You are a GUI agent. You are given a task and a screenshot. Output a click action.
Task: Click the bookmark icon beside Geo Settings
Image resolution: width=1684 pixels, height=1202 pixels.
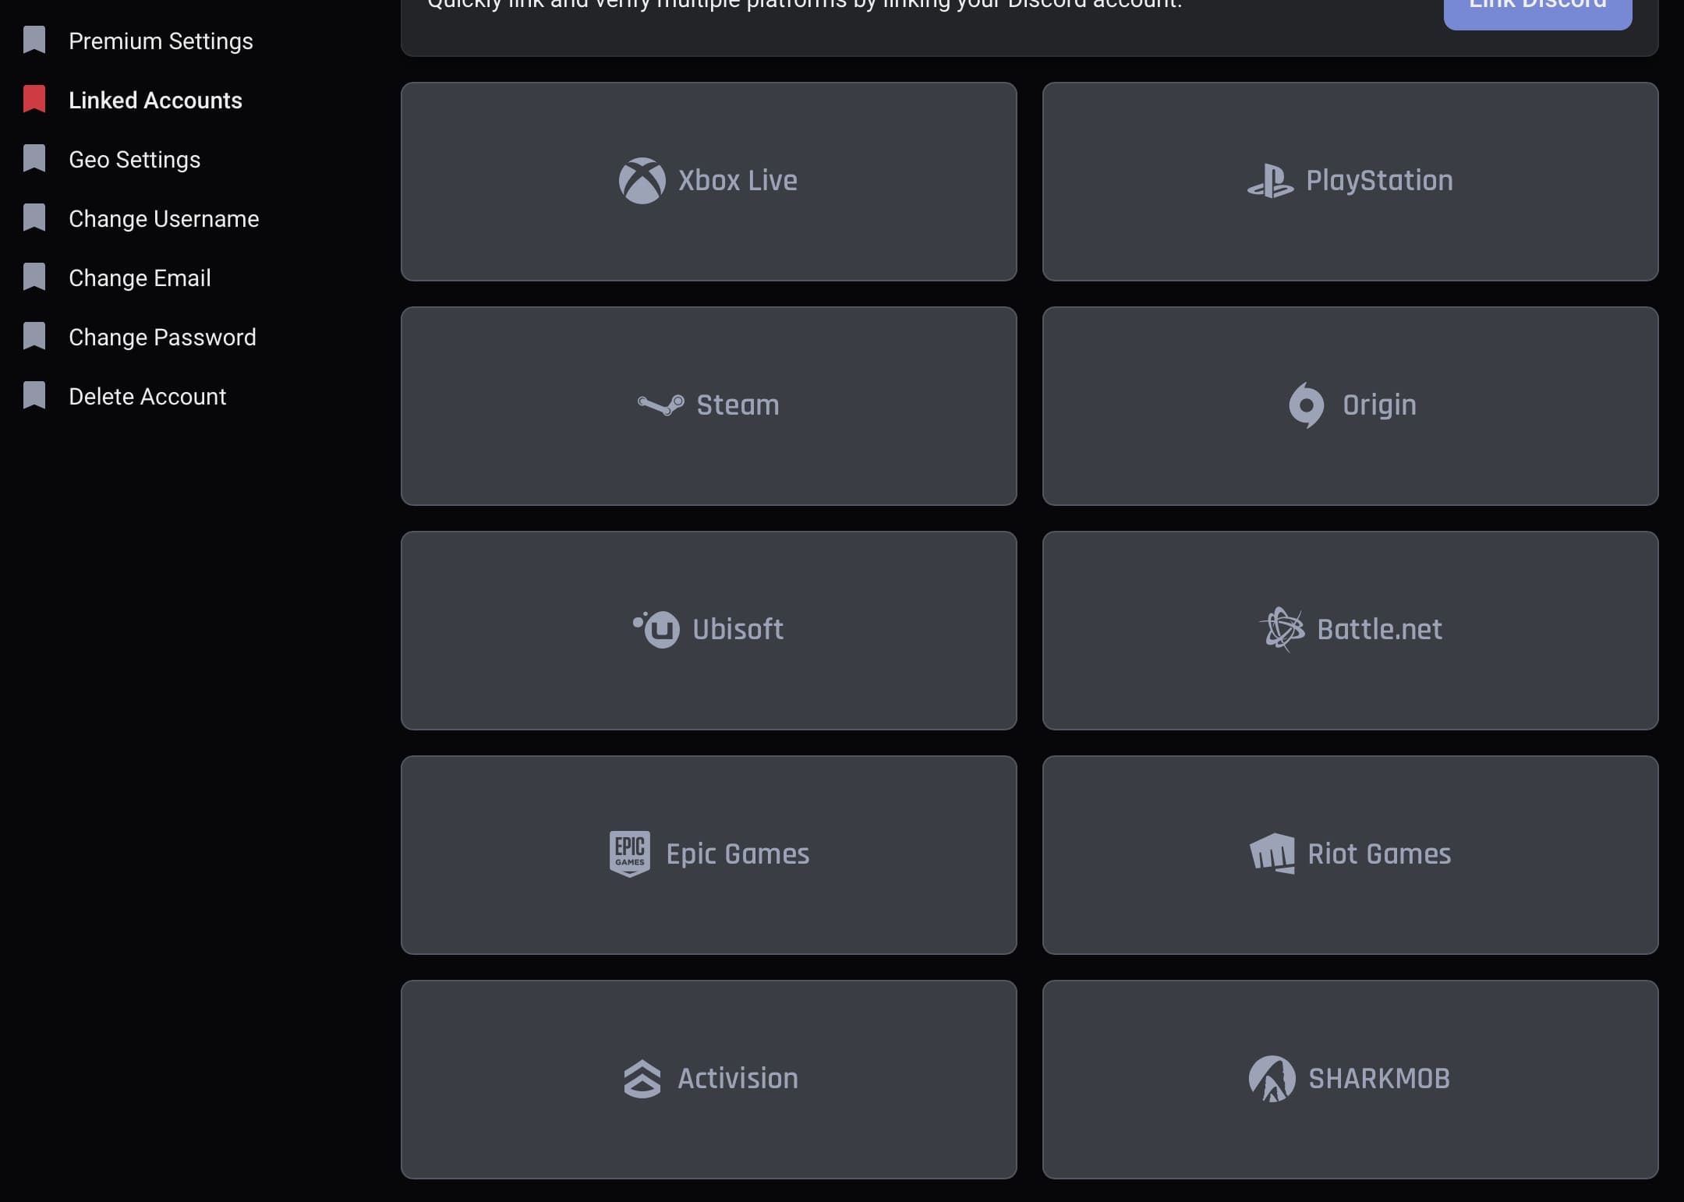[x=34, y=158]
